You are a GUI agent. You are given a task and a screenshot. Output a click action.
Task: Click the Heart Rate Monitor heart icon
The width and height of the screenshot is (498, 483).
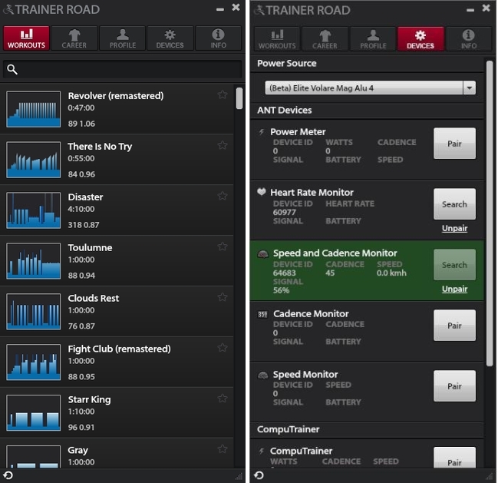[262, 192]
